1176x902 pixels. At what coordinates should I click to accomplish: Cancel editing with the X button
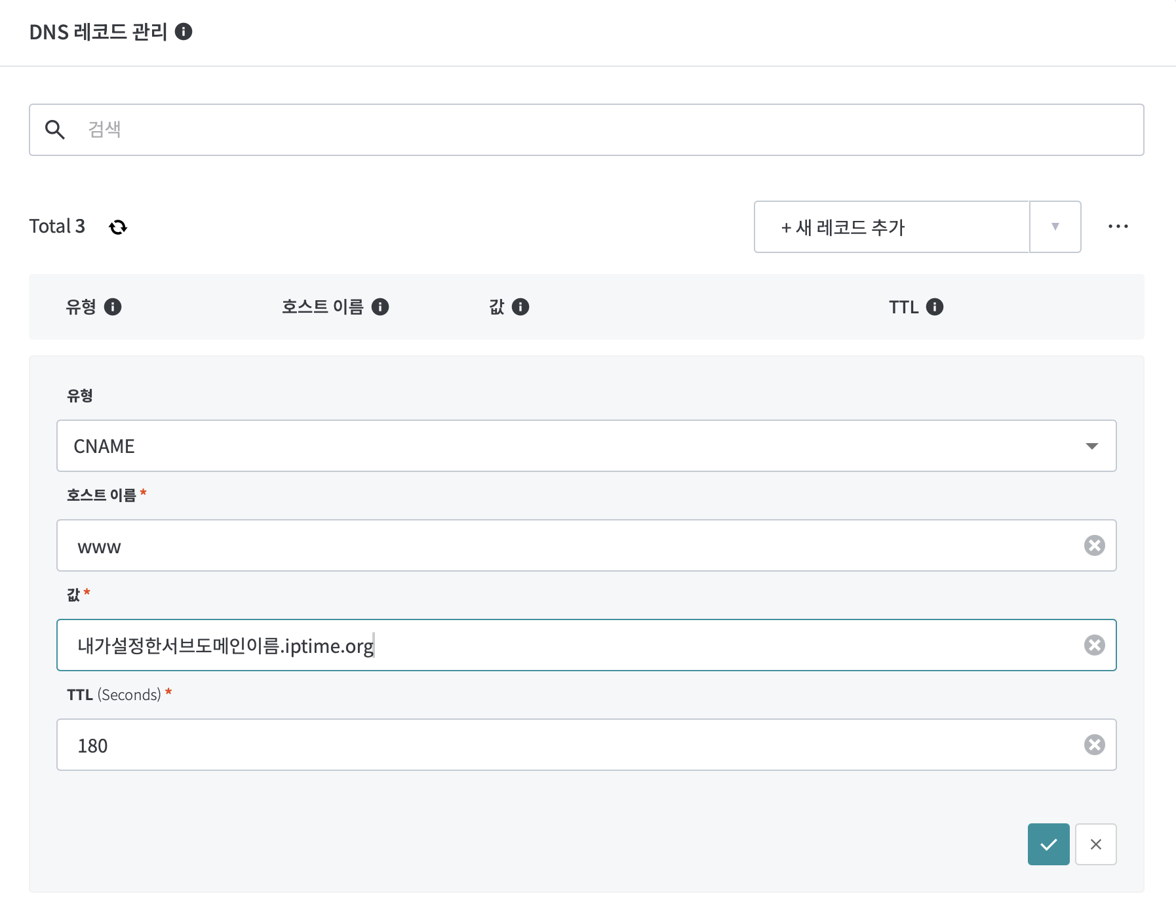click(1095, 844)
